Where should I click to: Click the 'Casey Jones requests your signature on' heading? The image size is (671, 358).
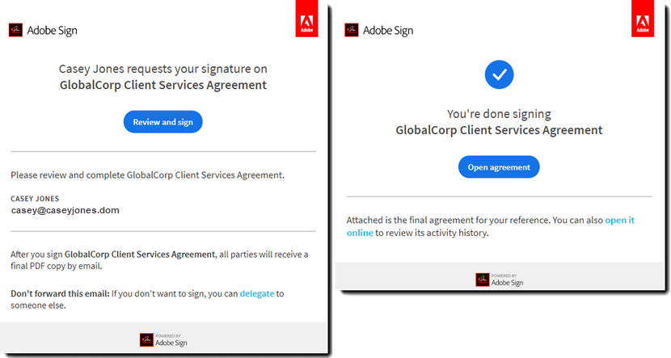coord(163,69)
